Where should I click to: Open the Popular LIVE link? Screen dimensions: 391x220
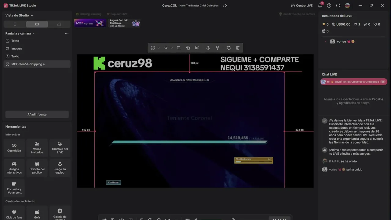click(117, 14)
